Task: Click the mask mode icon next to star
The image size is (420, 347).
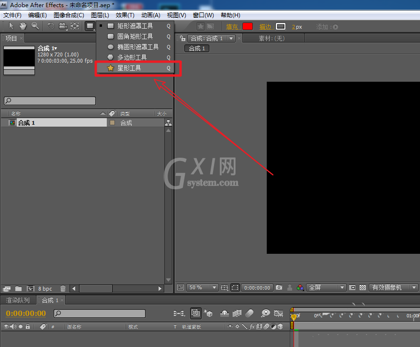Action: coord(211,26)
